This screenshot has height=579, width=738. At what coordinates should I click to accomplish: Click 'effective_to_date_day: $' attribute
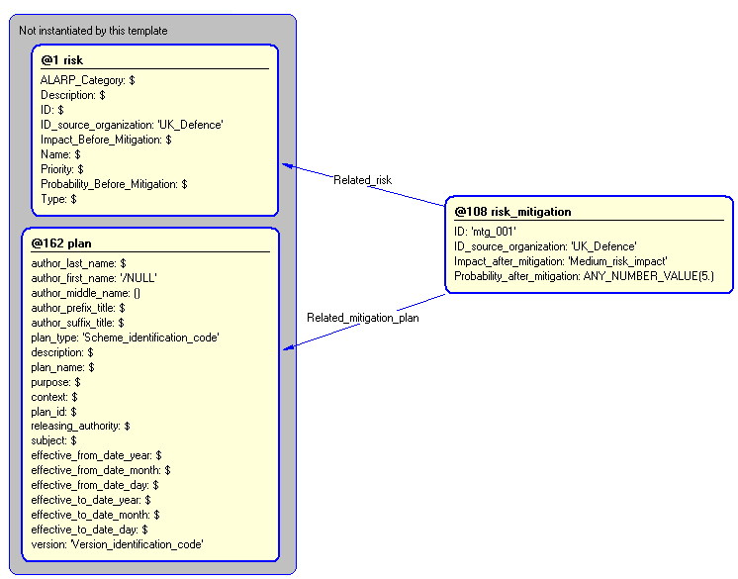(x=89, y=530)
